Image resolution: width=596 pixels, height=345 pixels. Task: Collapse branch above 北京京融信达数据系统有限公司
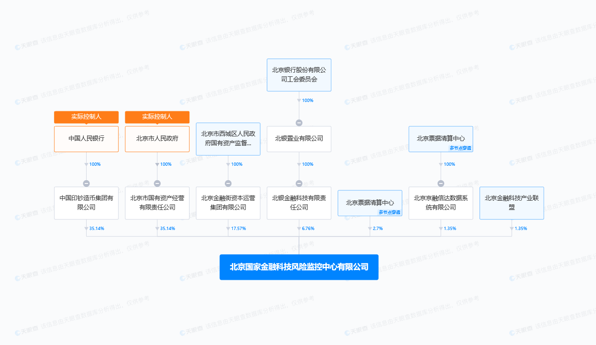click(x=441, y=183)
